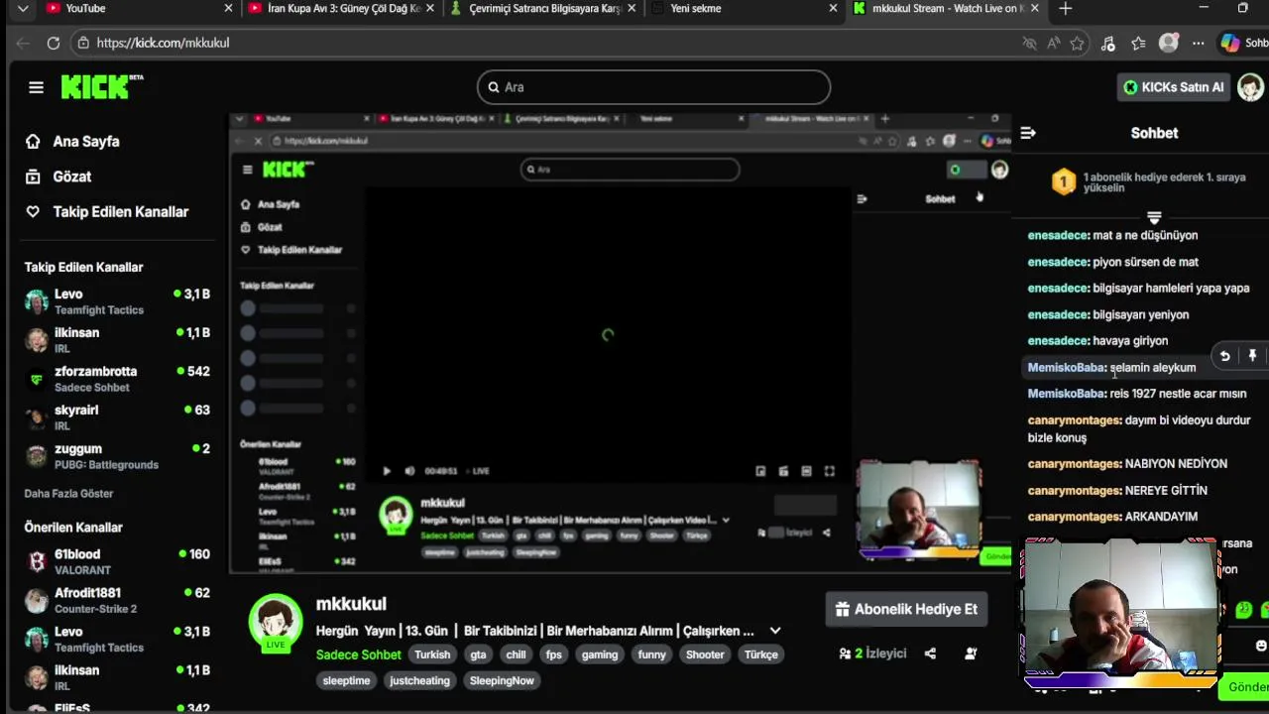Select the sleeptime tag
The height and width of the screenshot is (714, 1269).
346,681
